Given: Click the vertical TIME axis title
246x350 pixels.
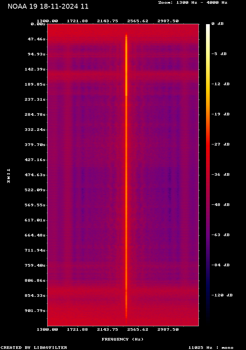Looking at the screenshot, I should click(x=8, y=176).
